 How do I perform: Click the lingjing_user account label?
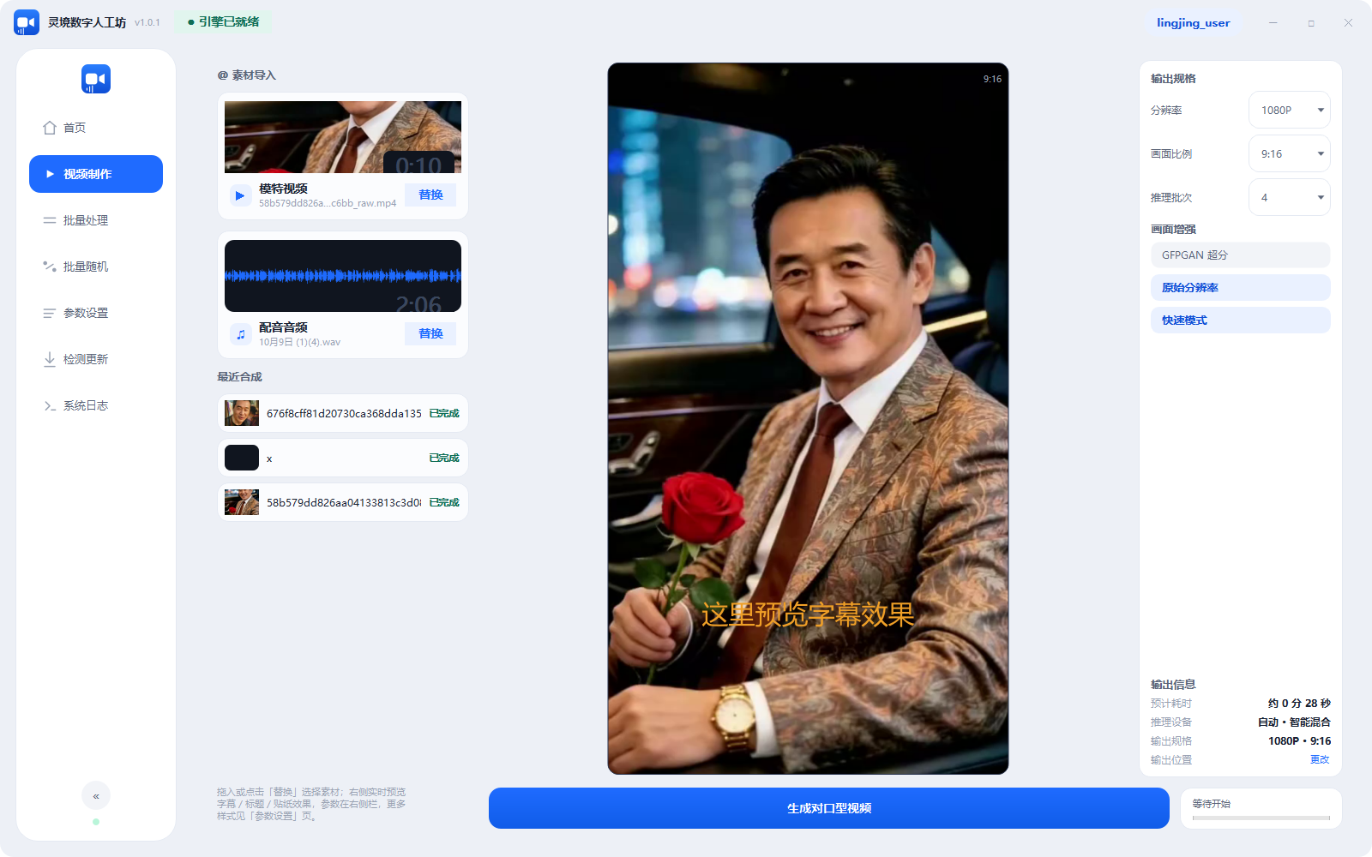coord(1193,23)
